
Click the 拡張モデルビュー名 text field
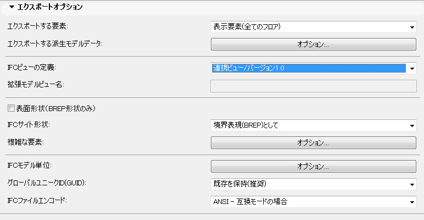click(x=313, y=85)
